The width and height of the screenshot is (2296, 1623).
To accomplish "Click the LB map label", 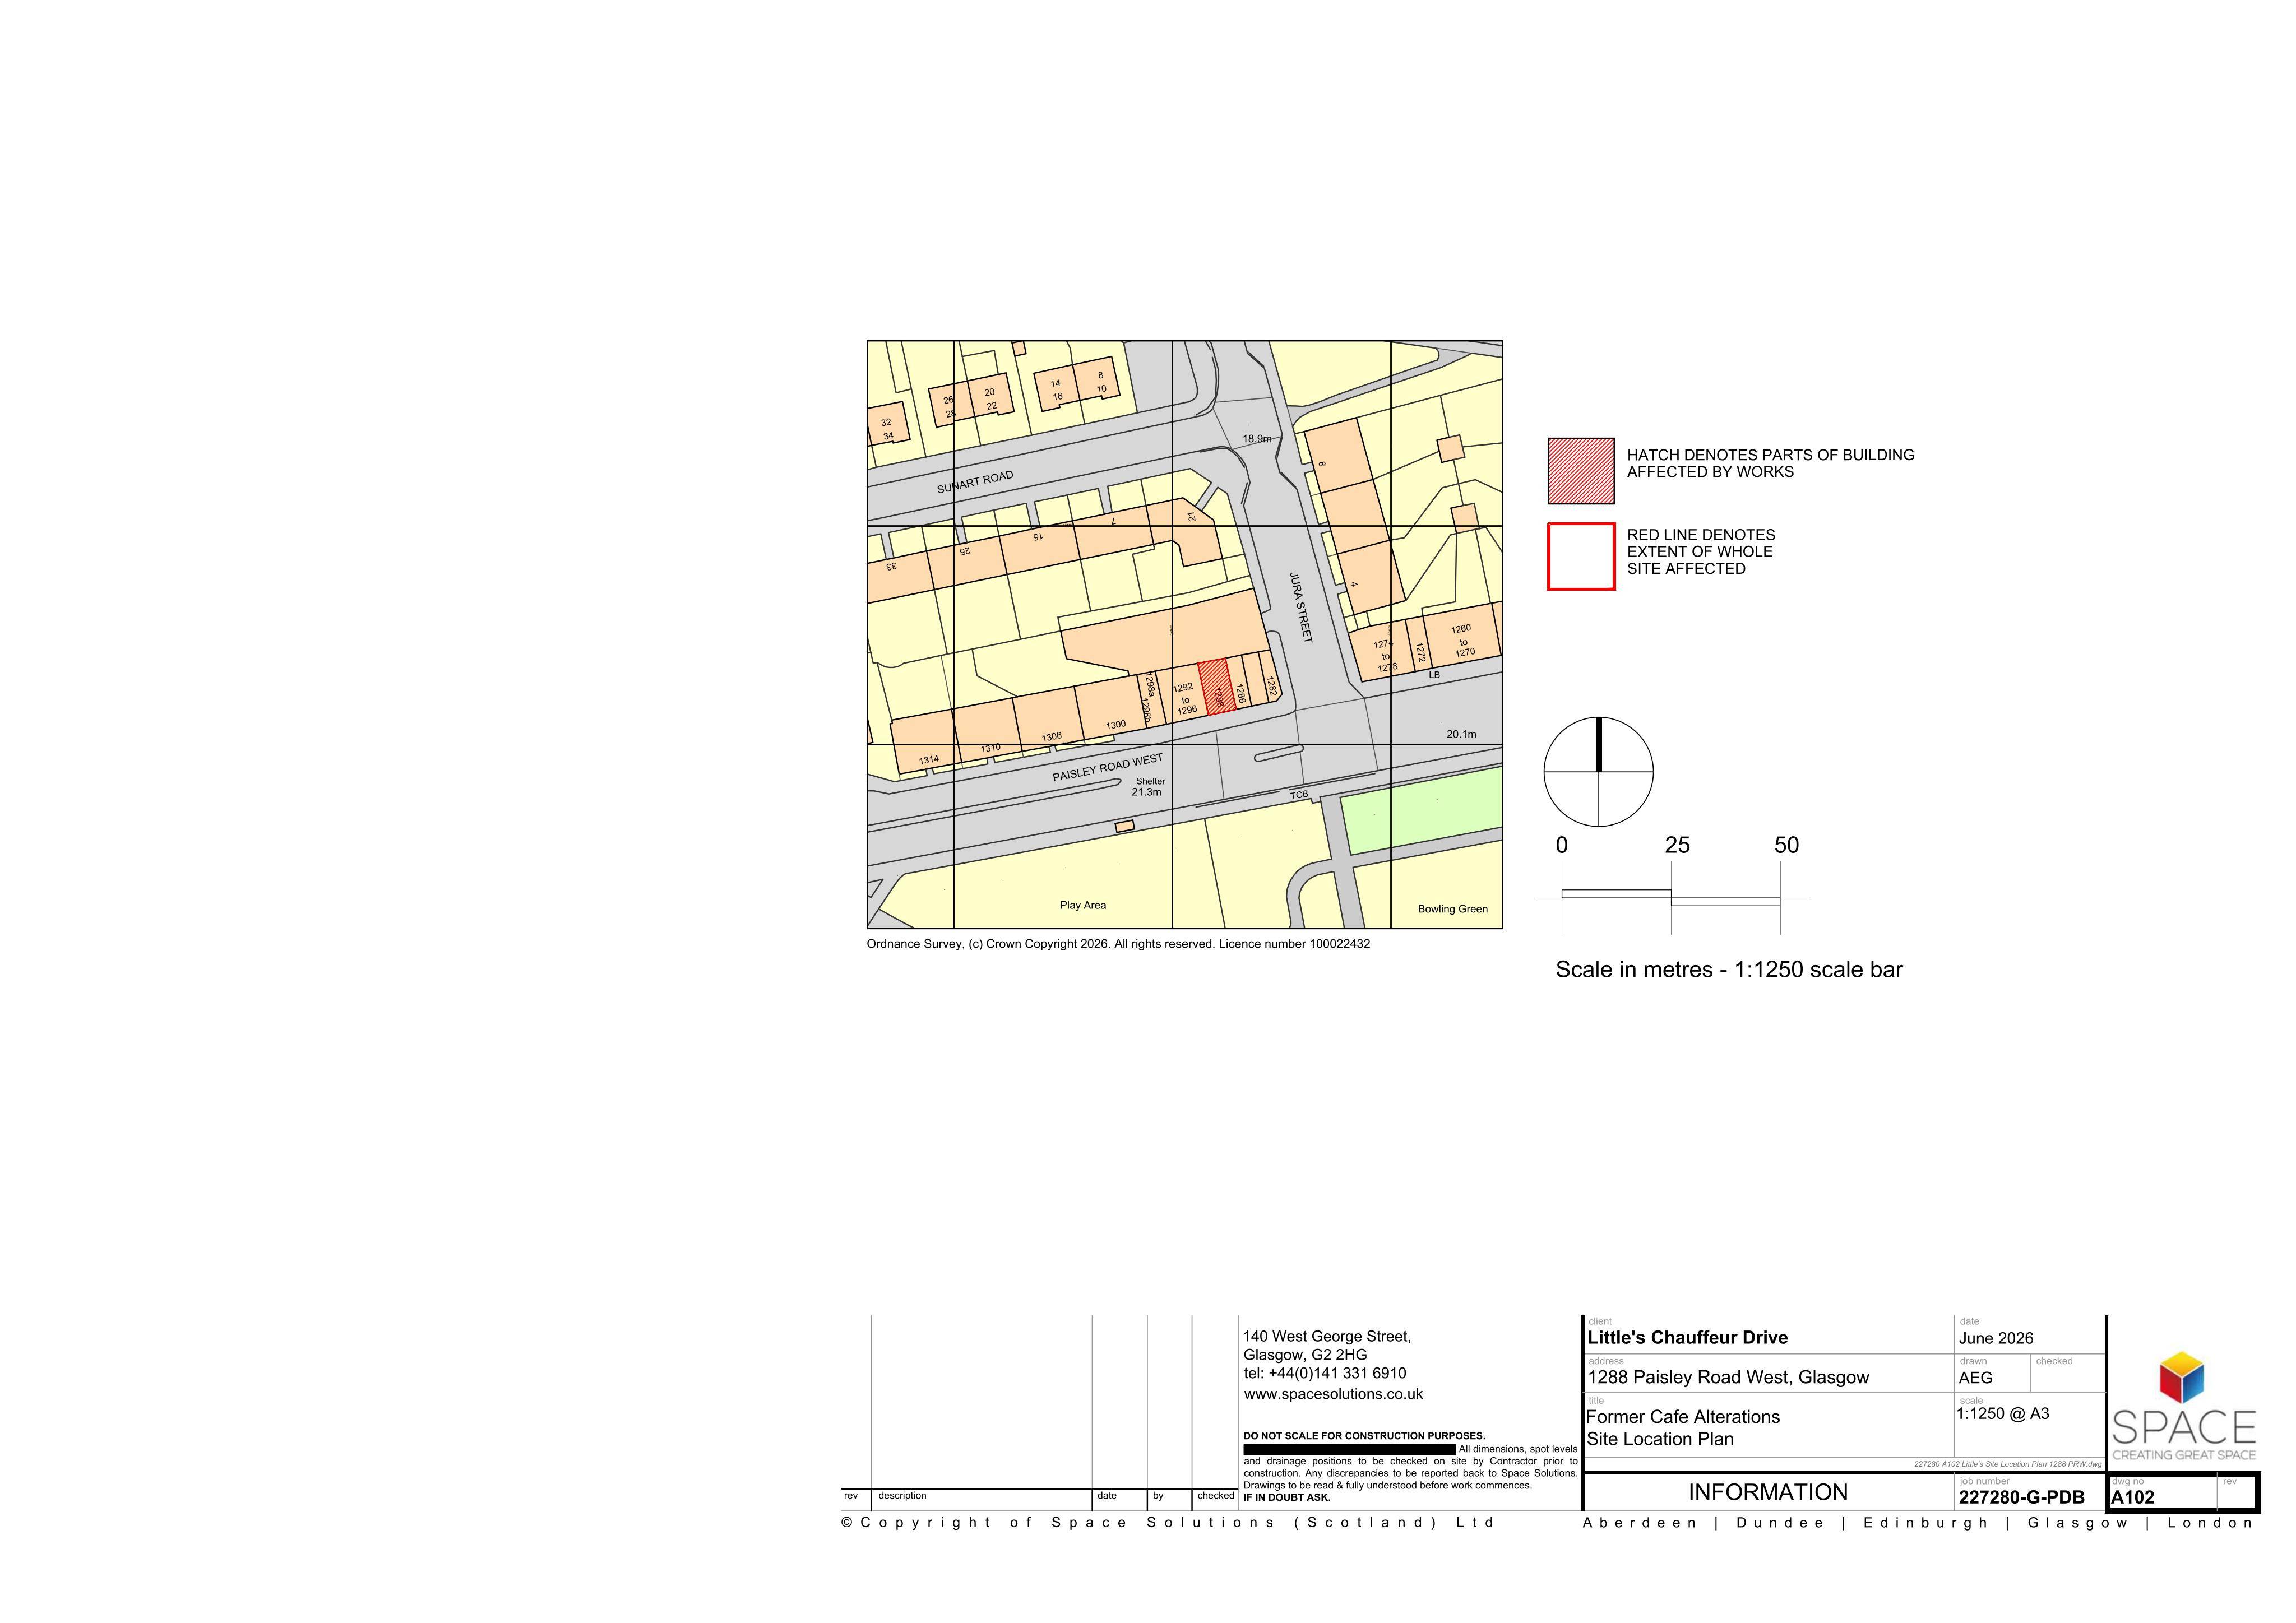I will [x=1434, y=675].
